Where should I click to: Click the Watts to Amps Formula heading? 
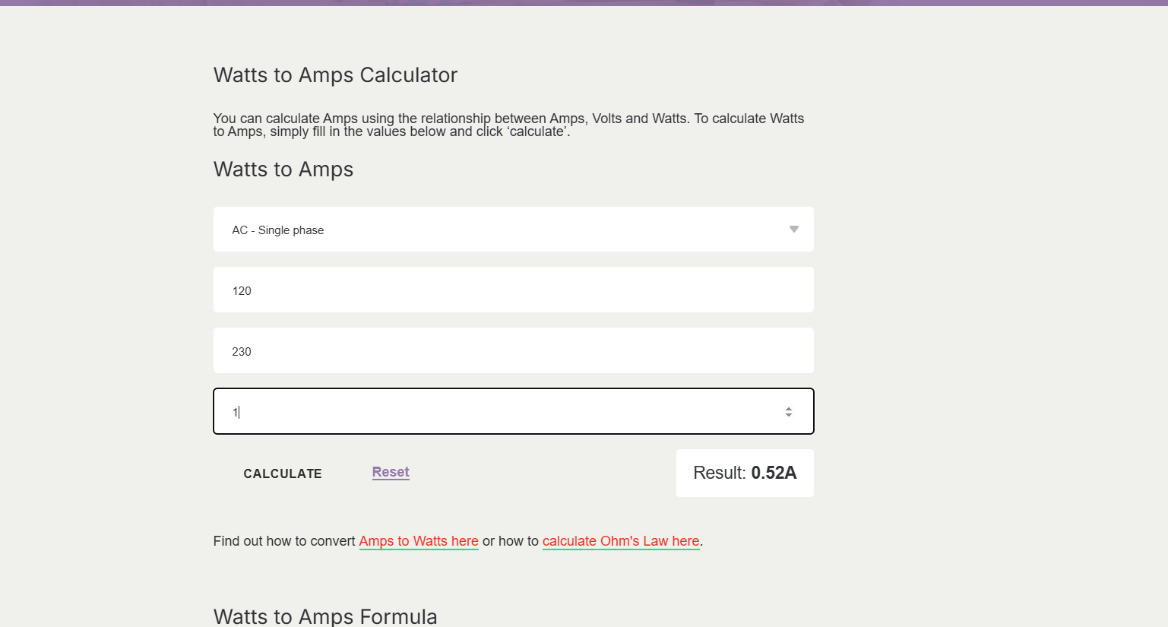(x=325, y=616)
